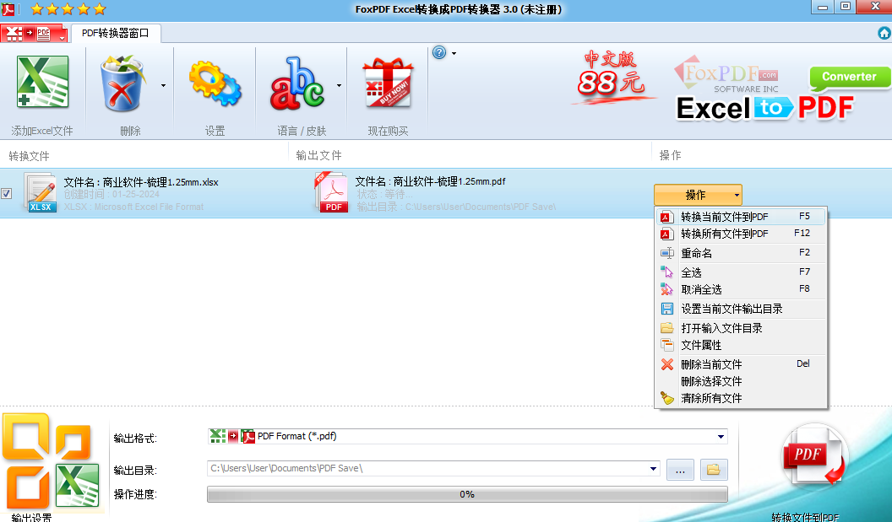Click the FoxPDF.com logo link
This screenshot has height=522, width=892.
click(726, 76)
